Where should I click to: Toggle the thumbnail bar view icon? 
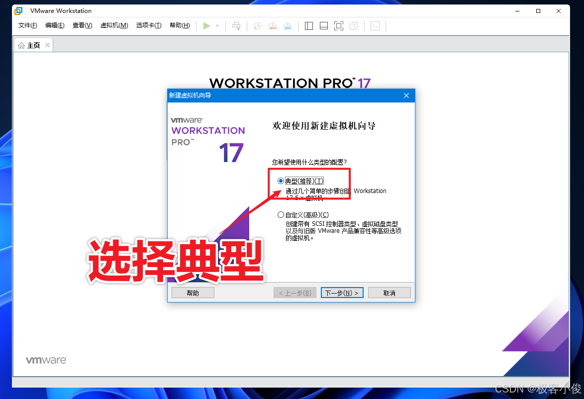tap(324, 26)
